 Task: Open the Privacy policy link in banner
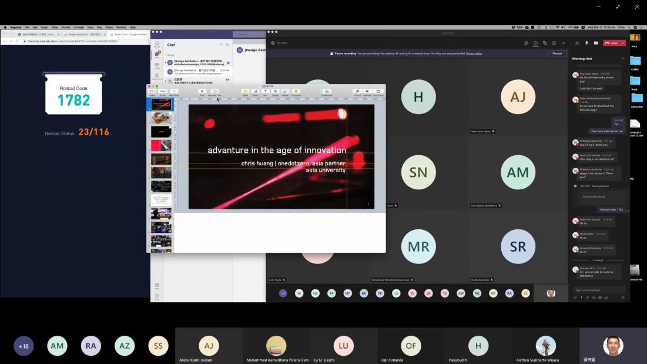[x=474, y=54]
